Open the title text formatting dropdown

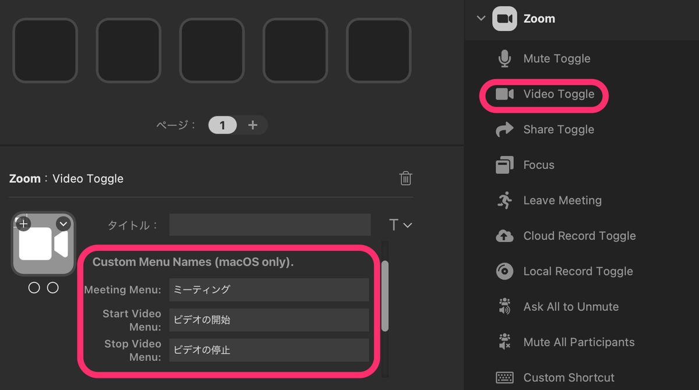[399, 225]
